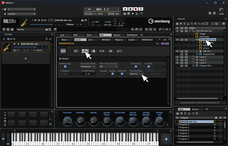Open the Key Switch Mode dropdown
228x146 pixels.
point(88,67)
